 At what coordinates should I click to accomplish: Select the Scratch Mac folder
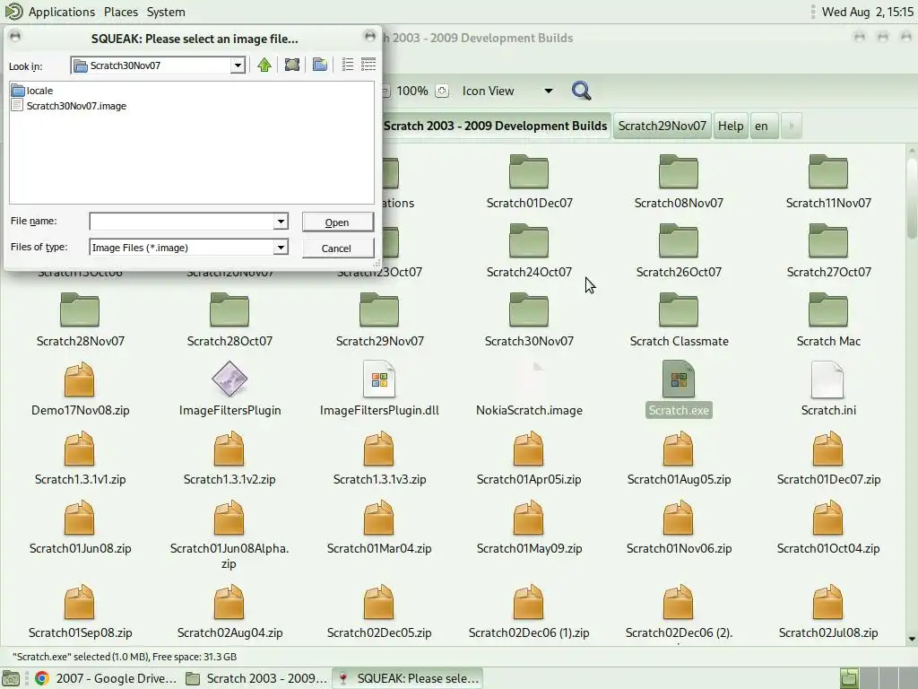[828, 320]
